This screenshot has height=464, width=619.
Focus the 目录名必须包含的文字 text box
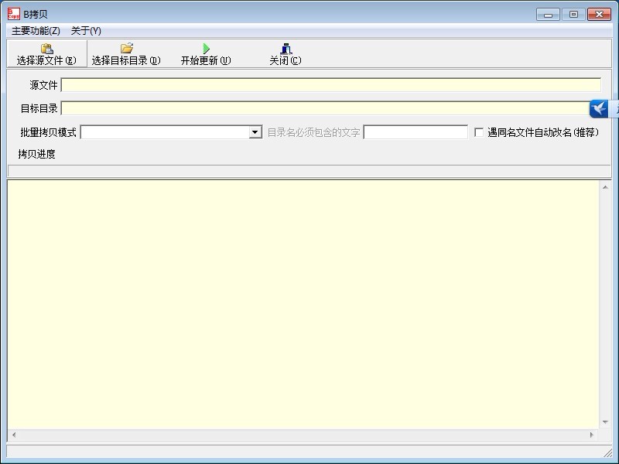[416, 132]
